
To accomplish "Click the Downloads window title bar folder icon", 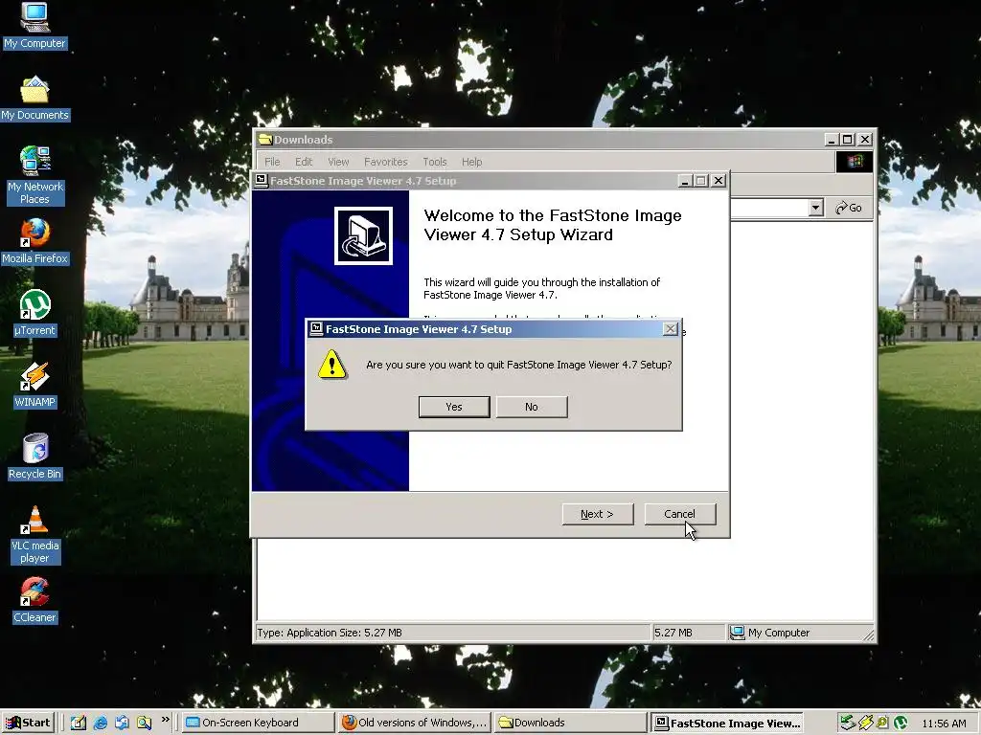I will coord(265,140).
